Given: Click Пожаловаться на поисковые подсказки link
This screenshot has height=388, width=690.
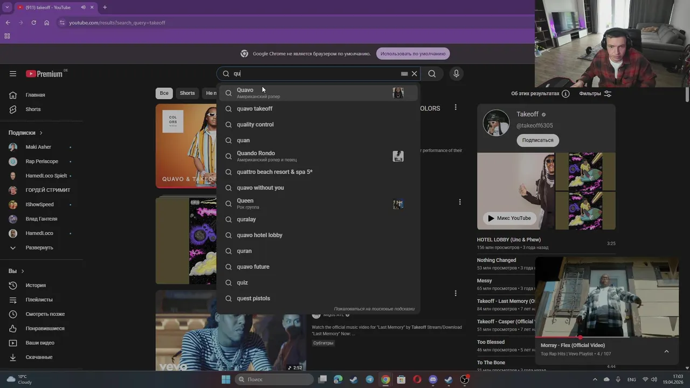Looking at the screenshot, I should (374, 309).
